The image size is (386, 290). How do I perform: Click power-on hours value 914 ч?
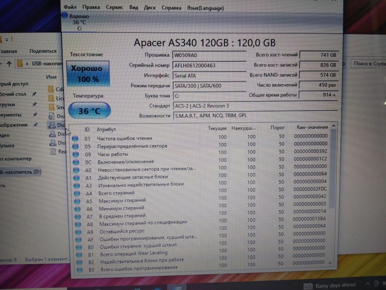point(318,95)
